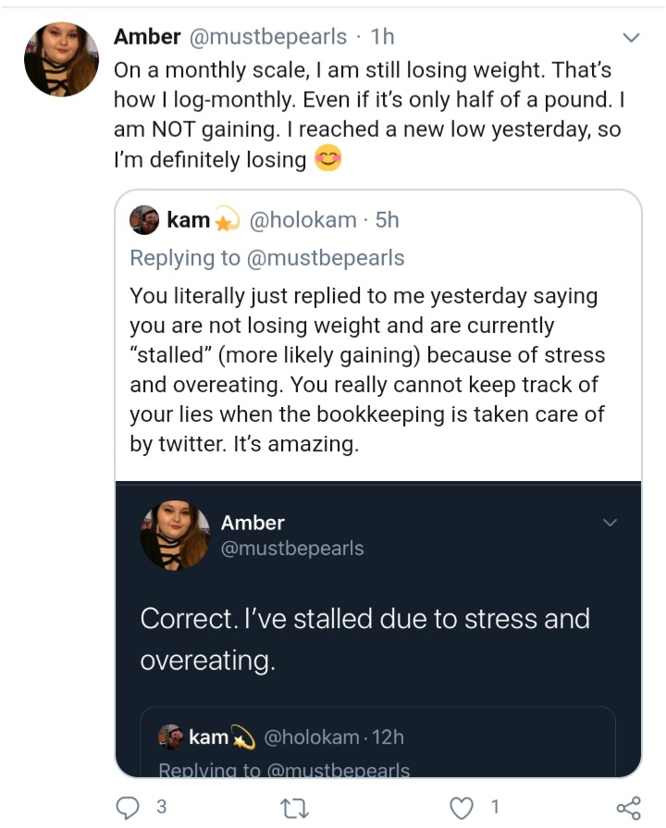This screenshot has width=666, height=828.
Task: Click the 1h timestamp on Amber's tweet
Action: coord(382,36)
